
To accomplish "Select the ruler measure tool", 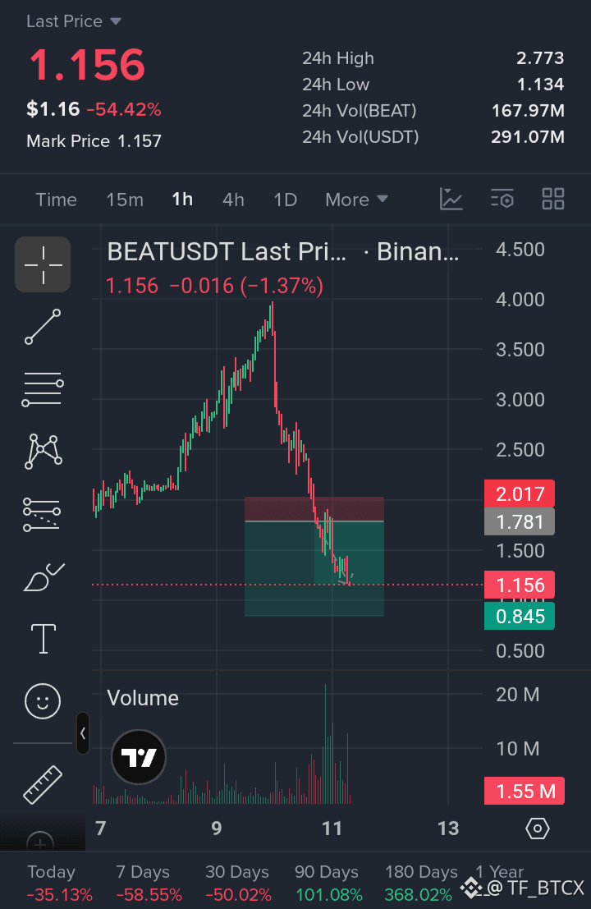I will (43, 784).
